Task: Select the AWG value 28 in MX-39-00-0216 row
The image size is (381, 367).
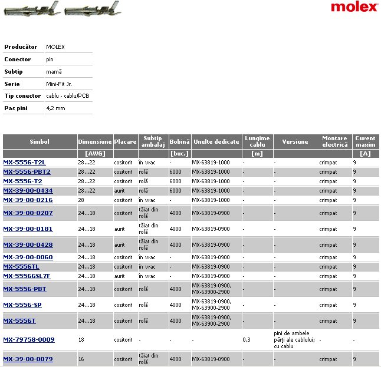Action: tap(81, 200)
